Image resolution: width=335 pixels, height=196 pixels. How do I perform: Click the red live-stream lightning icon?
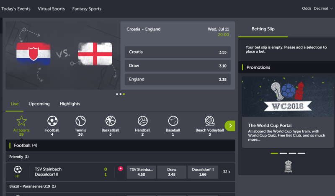click(121, 169)
